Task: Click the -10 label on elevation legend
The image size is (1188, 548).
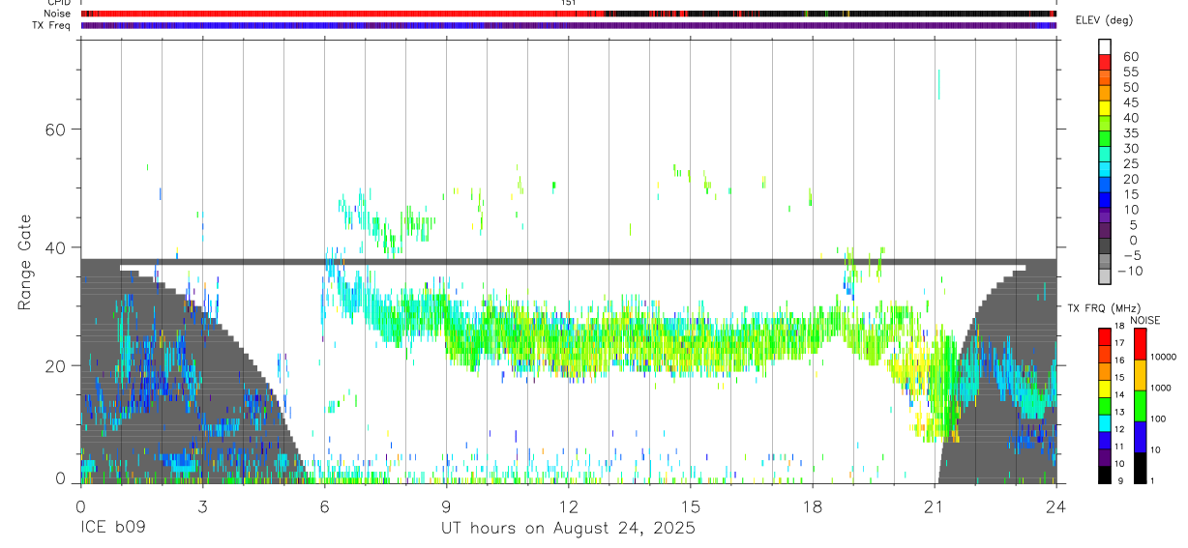Action: 1132,271
